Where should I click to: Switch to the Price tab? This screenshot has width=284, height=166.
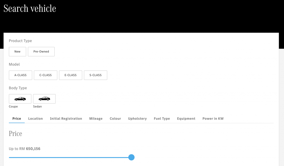click(x=17, y=119)
